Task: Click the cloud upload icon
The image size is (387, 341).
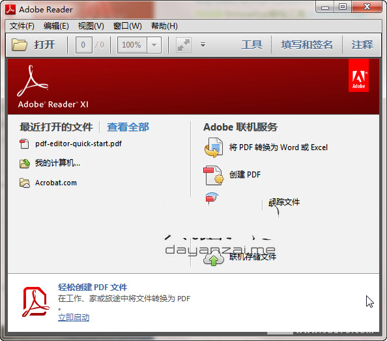Action: pos(214,258)
